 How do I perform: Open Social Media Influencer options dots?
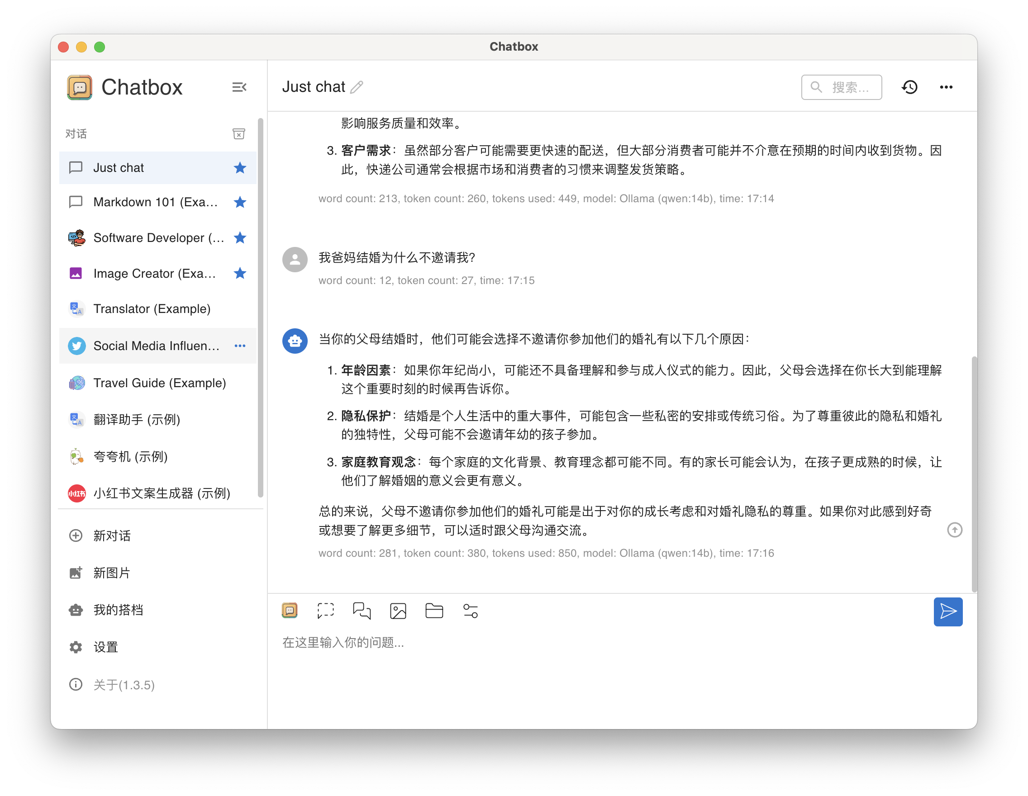point(240,346)
